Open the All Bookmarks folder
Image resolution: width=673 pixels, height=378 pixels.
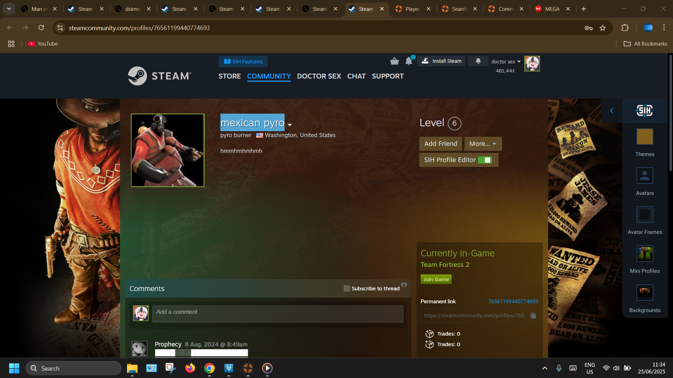(x=645, y=44)
